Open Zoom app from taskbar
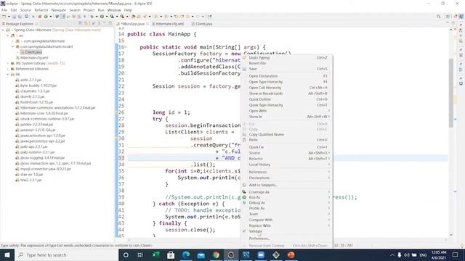This screenshot has width=465, height=261. [261, 254]
